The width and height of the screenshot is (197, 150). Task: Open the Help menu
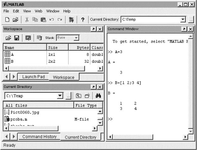click(67, 11)
